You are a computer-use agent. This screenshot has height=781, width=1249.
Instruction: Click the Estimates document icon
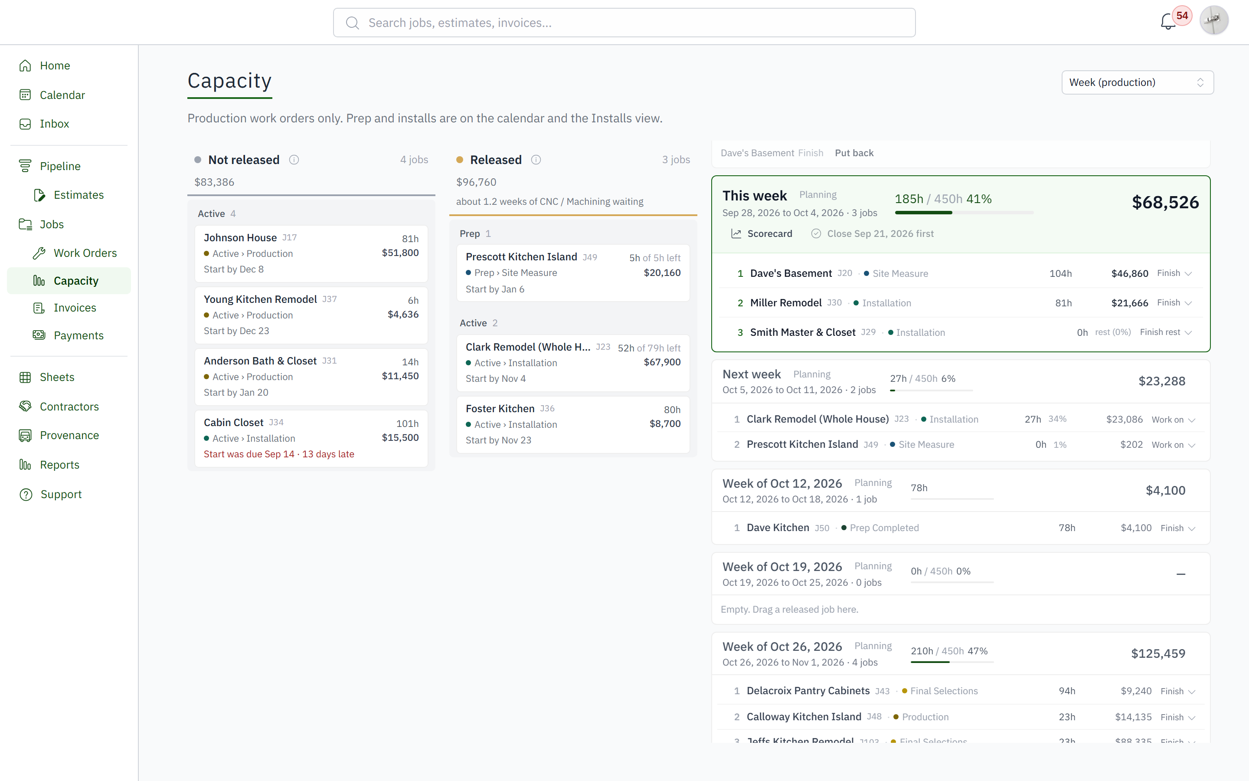[x=39, y=195]
